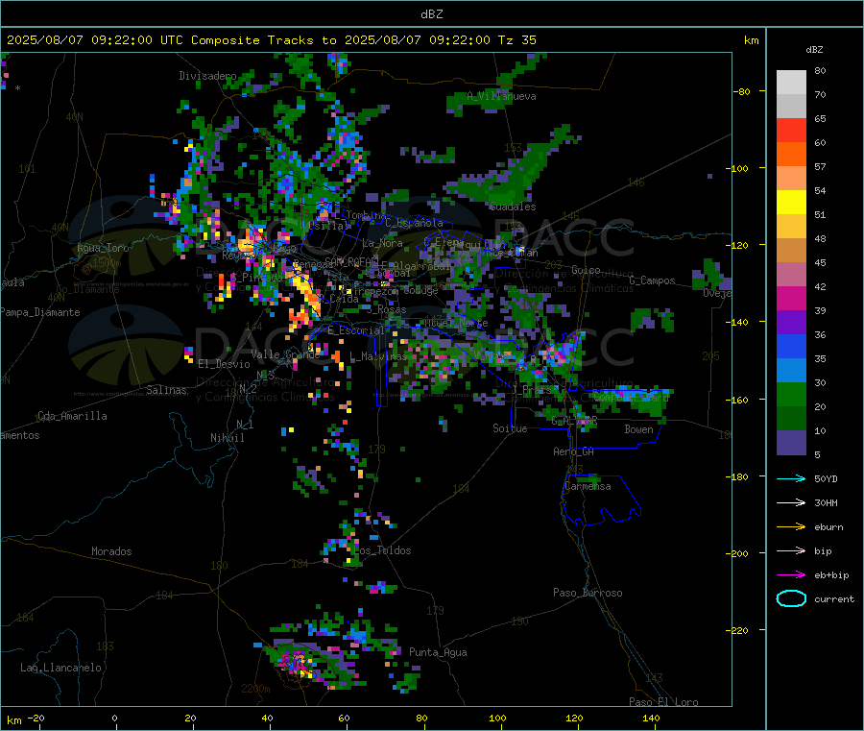The height and width of the screenshot is (731, 864).
Task: Click the cyan 'current' ellipse in legend
Action: coord(791,598)
